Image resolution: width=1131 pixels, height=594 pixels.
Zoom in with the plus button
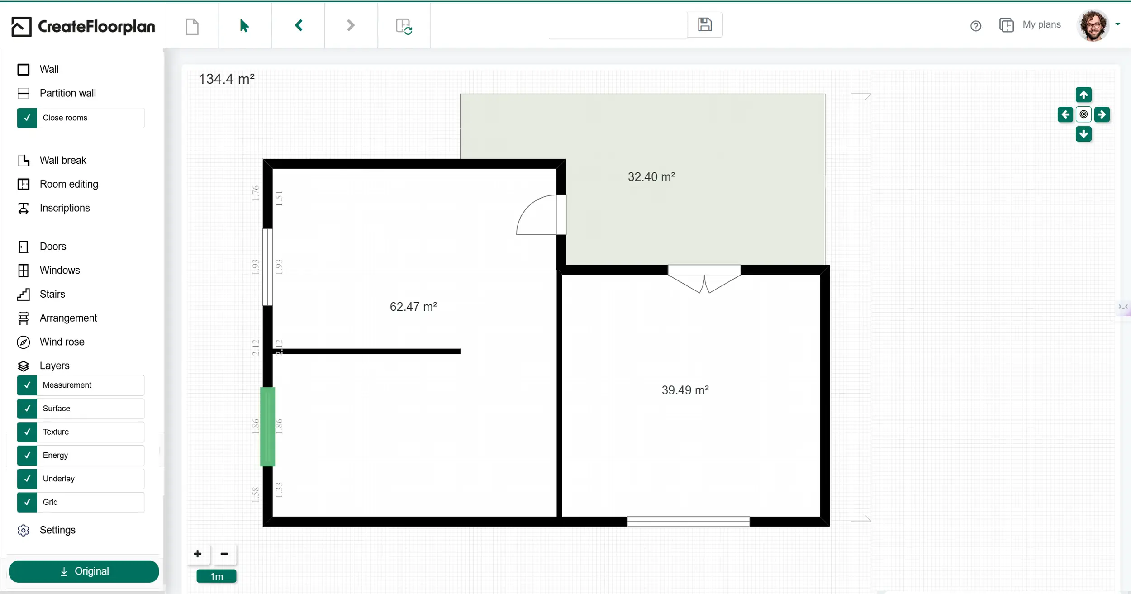coord(198,554)
